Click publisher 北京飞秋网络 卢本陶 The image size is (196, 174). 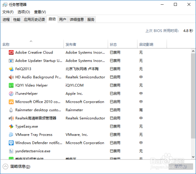(x=82, y=69)
